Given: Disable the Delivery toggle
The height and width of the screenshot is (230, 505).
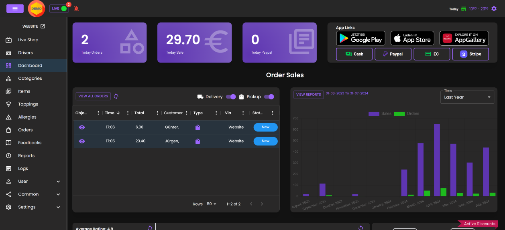Looking at the screenshot, I should click(x=231, y=97).
